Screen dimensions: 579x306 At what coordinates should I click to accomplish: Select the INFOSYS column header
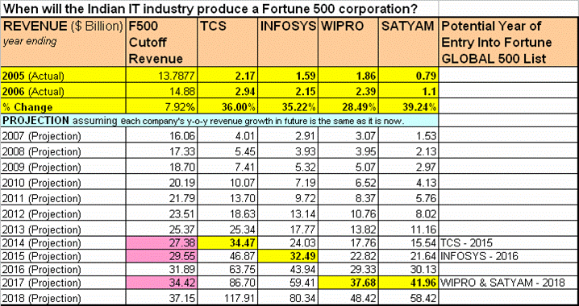[287, 42]
